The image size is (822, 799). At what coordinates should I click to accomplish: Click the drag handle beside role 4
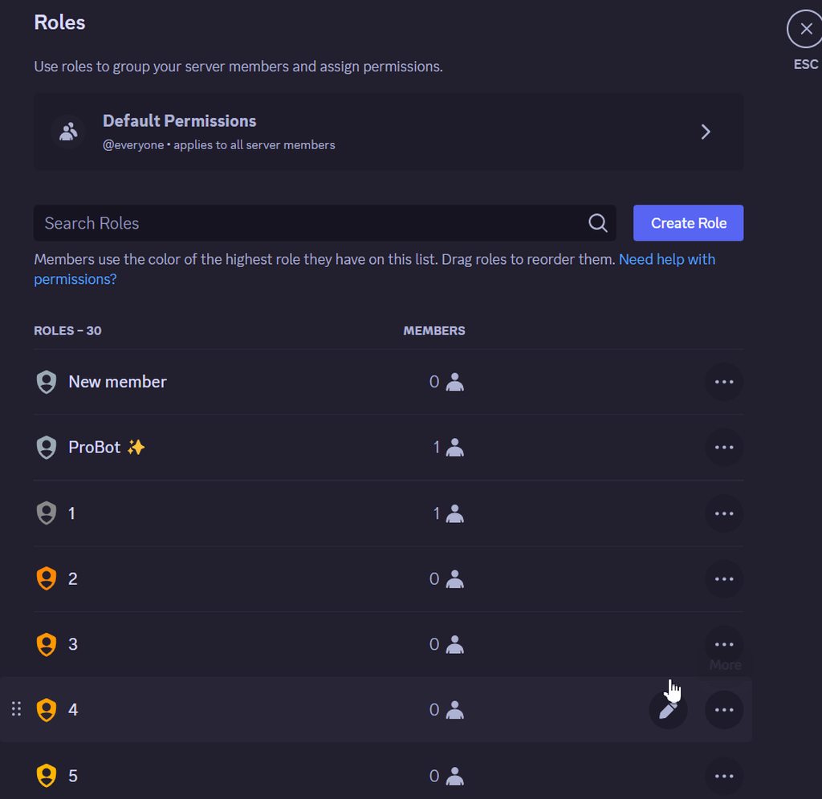pos(16,709)
